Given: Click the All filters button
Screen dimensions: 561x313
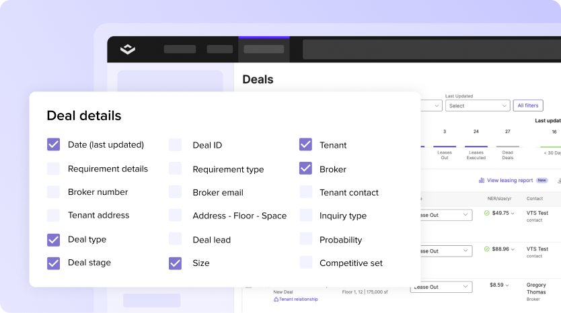Looking at the screenshot, I should (527, 105).
